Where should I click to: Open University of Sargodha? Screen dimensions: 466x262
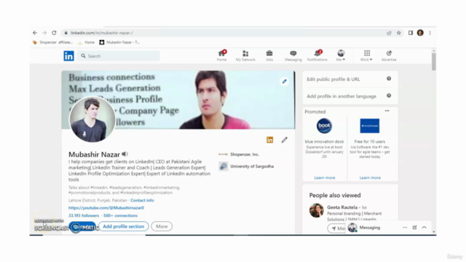click(x=246, y=167)
